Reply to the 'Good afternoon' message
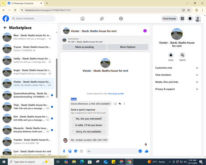Screen dimensions: 206x165 (120, 104)
